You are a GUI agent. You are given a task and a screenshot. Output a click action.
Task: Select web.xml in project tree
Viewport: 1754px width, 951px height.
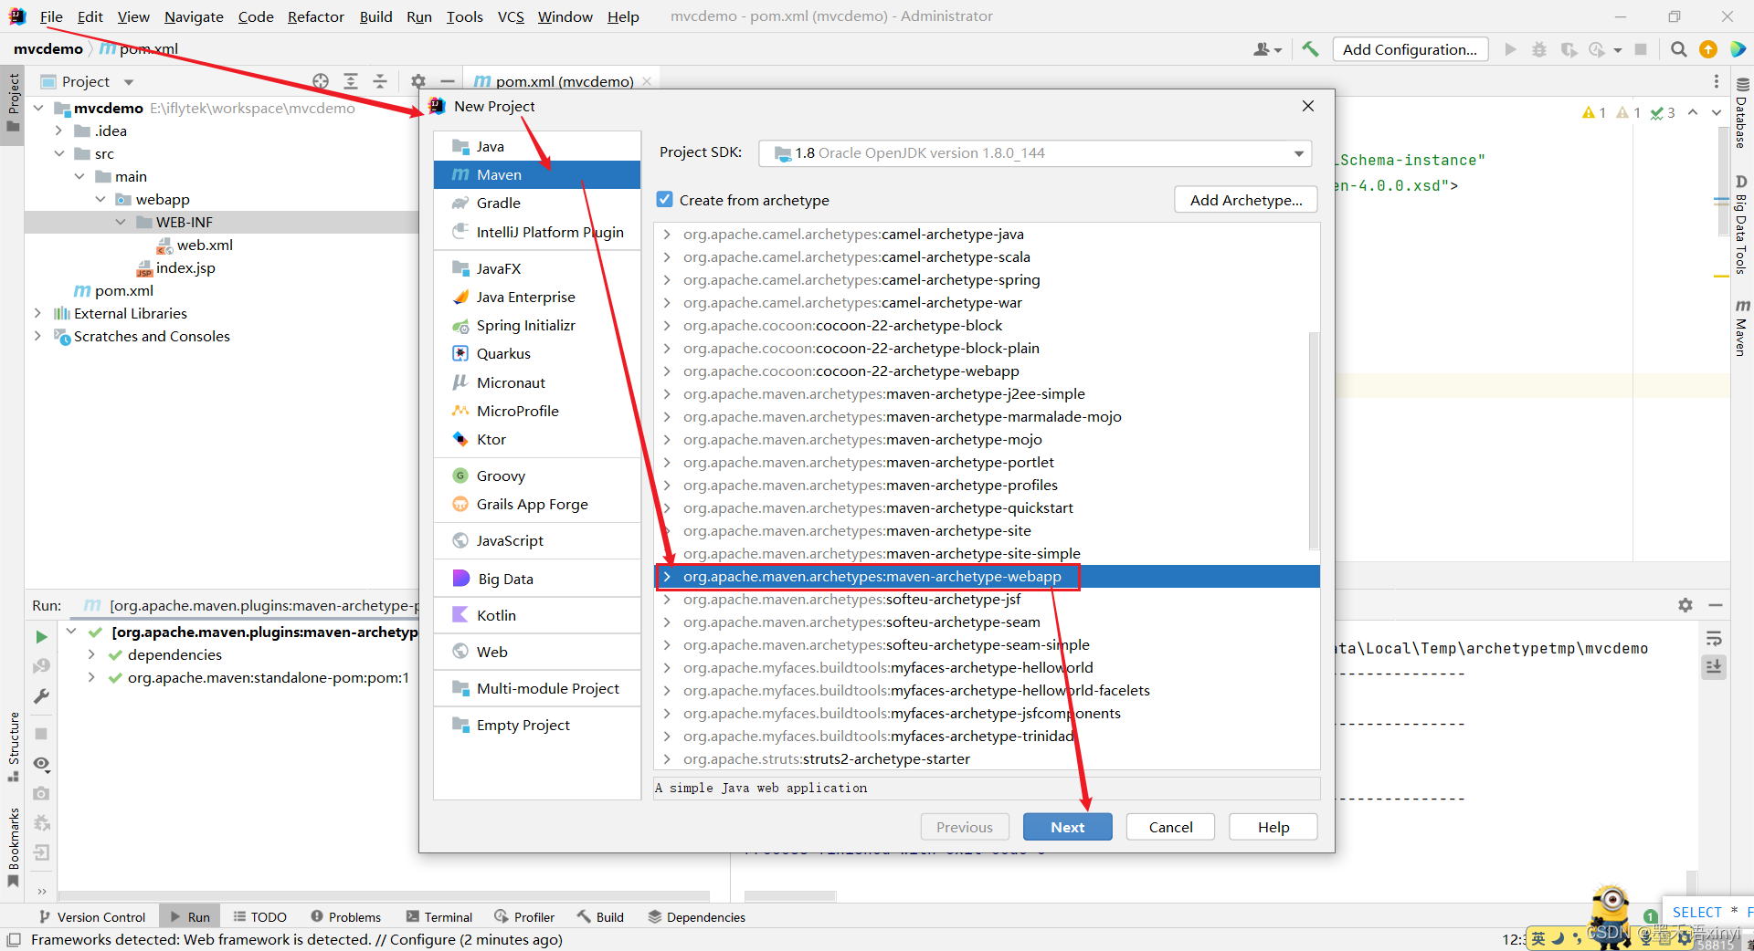205,245
